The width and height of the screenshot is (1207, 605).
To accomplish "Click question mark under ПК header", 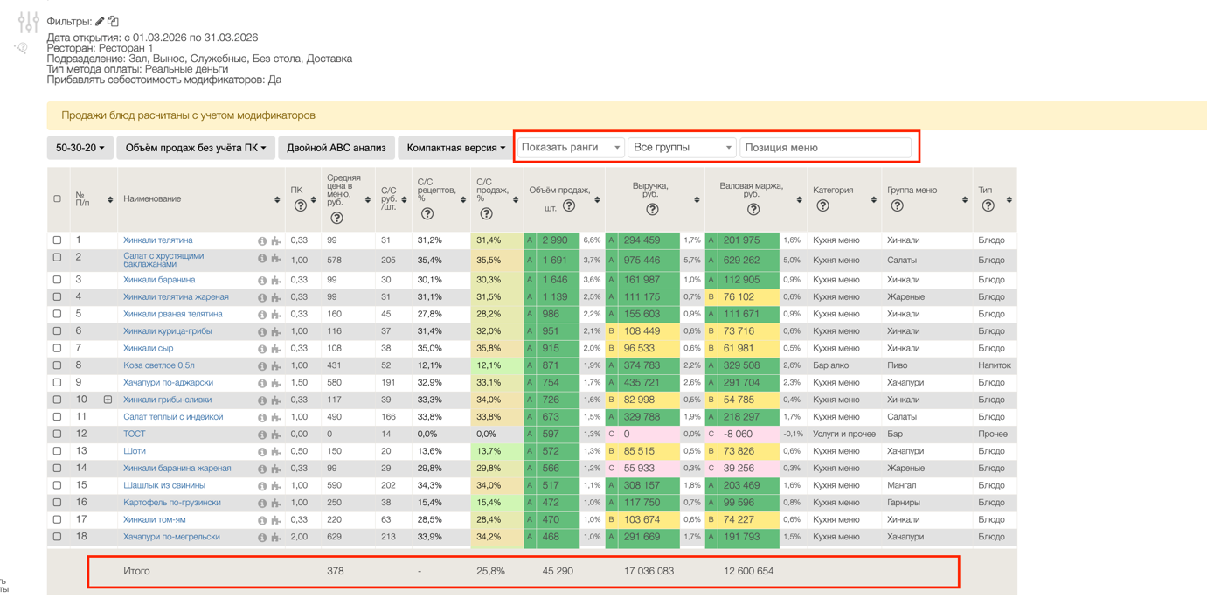I will point(300,206).
